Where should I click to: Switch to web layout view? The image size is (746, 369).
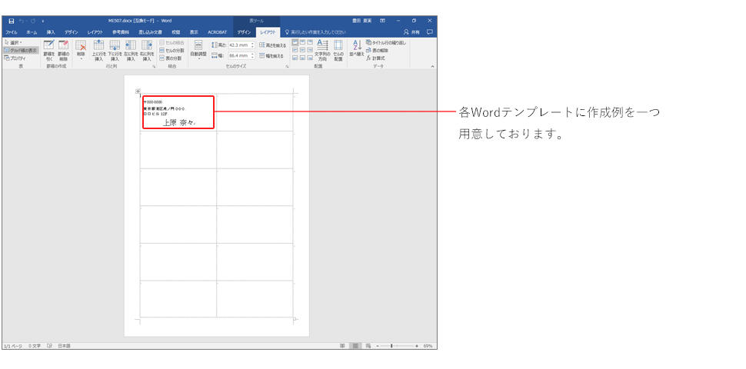pyautogui.click(x=368, y=346)
